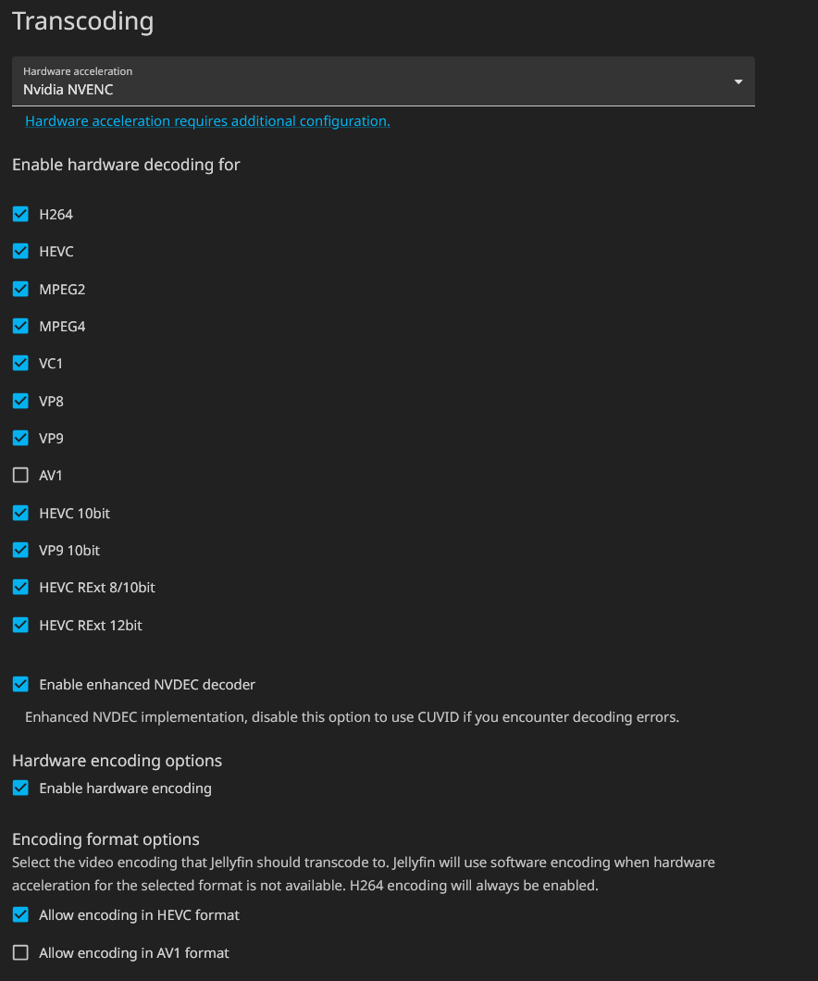Open the Hardware acceleration dropdown
818x981 pixels.
coord(382,83)
